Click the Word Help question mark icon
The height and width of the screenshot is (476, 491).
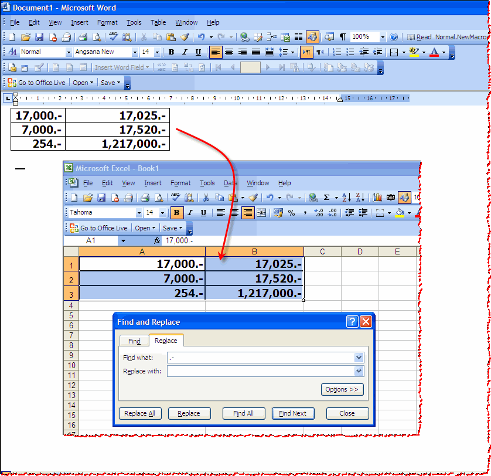click(x=394, y=37)
